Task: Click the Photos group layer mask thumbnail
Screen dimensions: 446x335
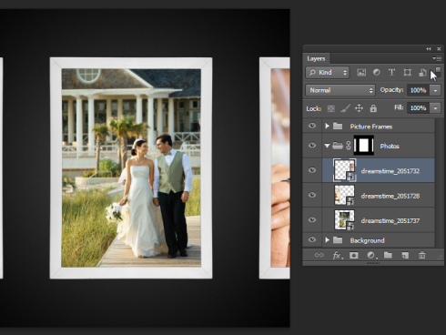Action: pos(364,146)
